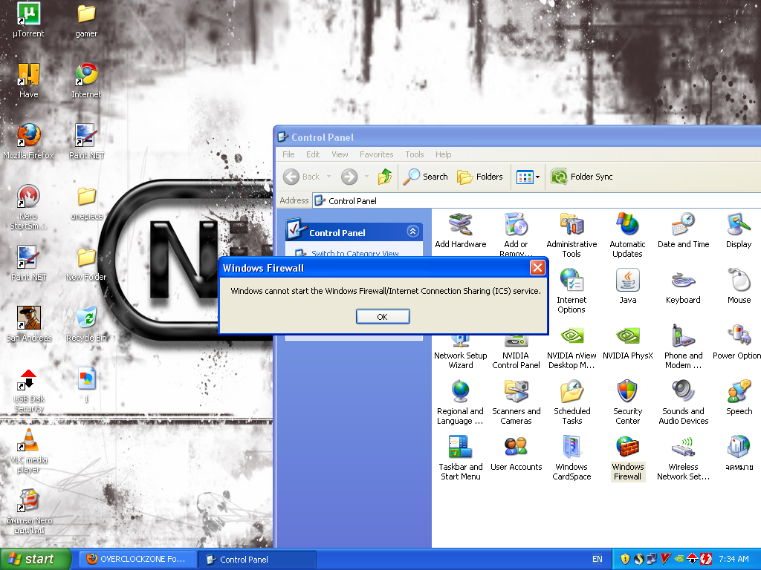Click the Folder Sync toolbar button
Viewport: 761px width, 570px height.
(x=582, y=177)
